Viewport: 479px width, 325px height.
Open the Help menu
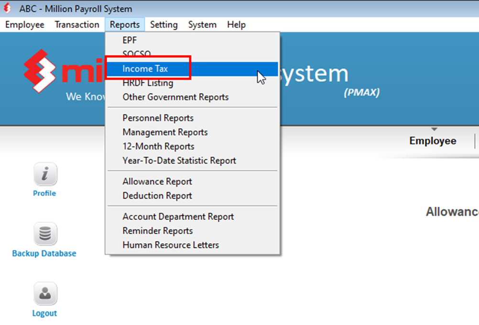236,25
